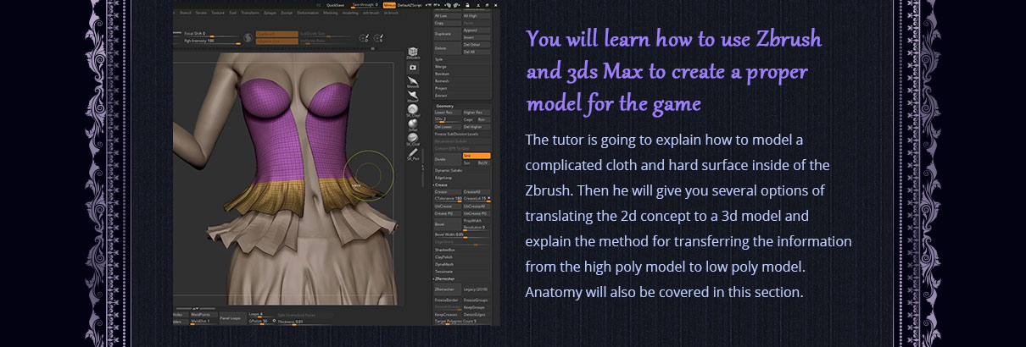Click the QuickSave button
1026x347 pixels.
click(335, 5)
